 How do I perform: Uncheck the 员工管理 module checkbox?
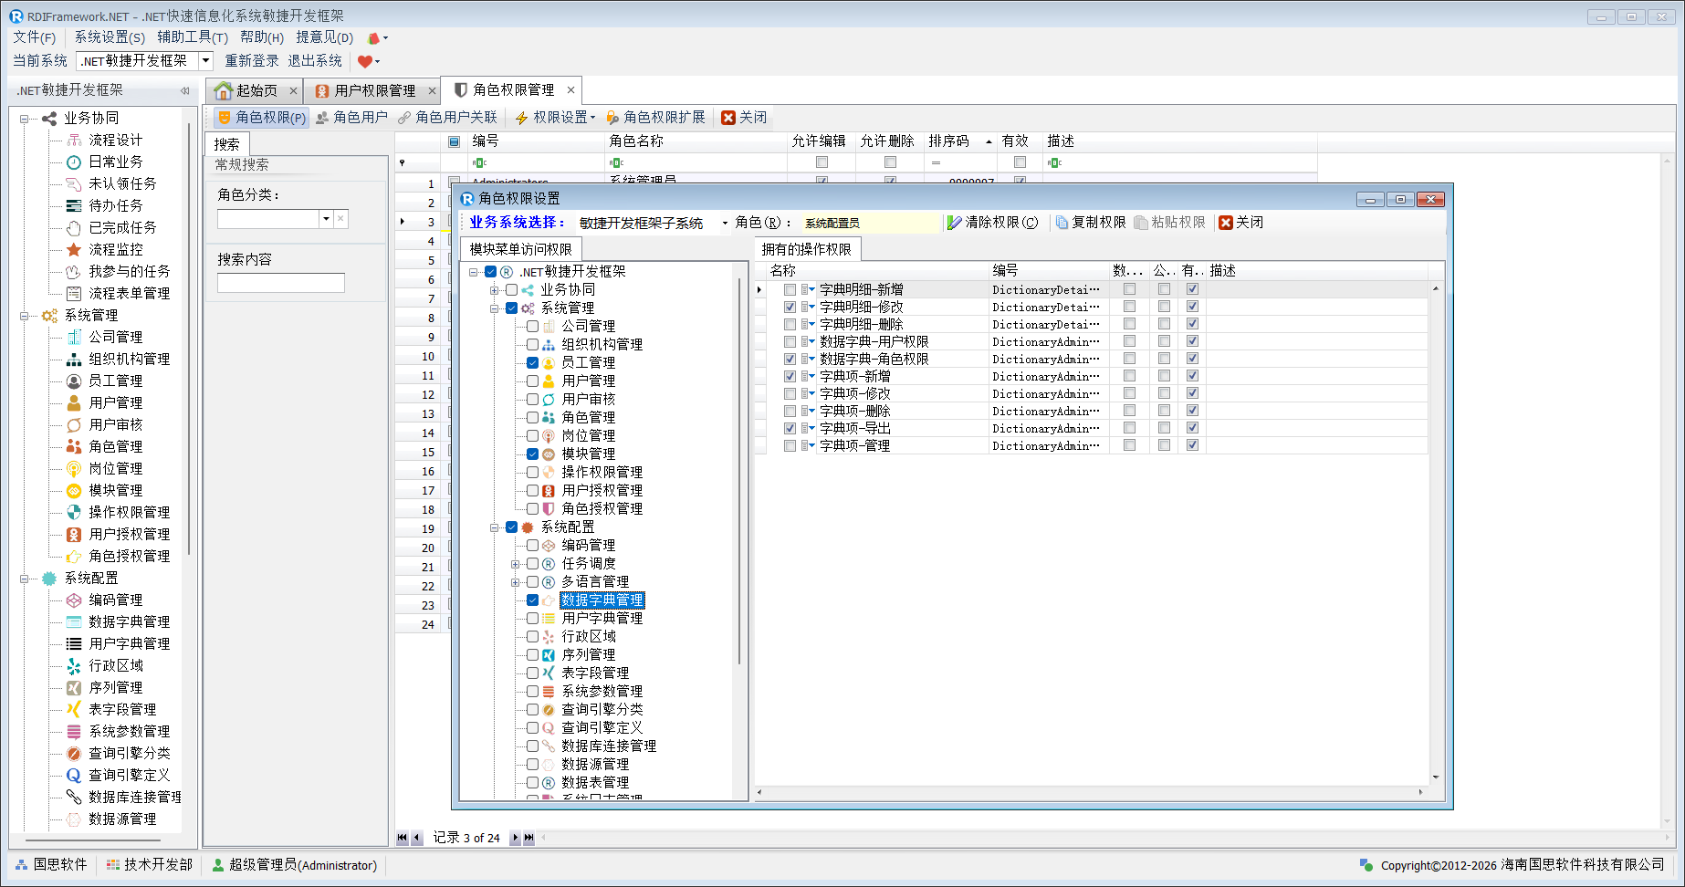(532, 362)
